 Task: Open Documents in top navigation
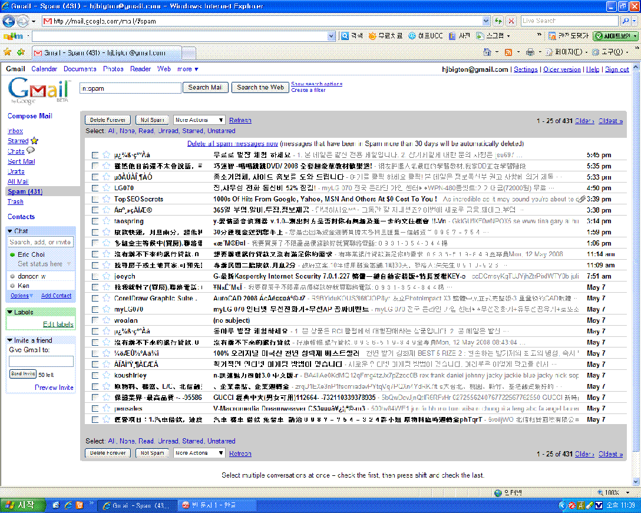(80, 69)
